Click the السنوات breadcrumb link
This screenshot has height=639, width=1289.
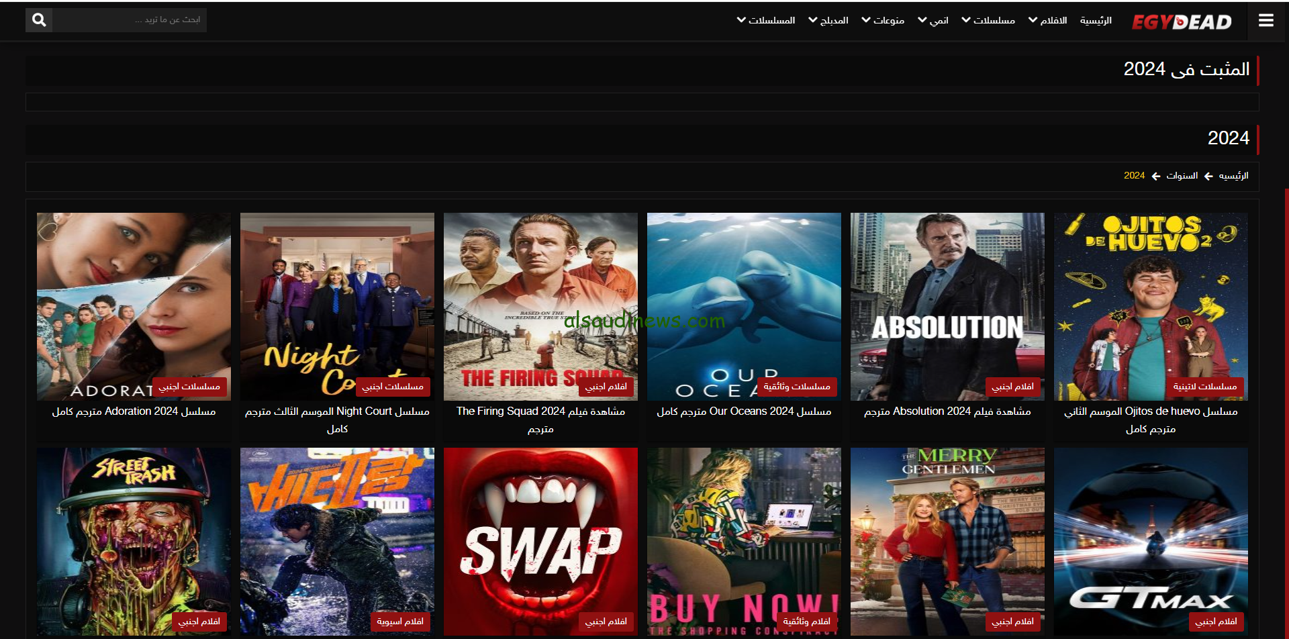click(1182, 176)
